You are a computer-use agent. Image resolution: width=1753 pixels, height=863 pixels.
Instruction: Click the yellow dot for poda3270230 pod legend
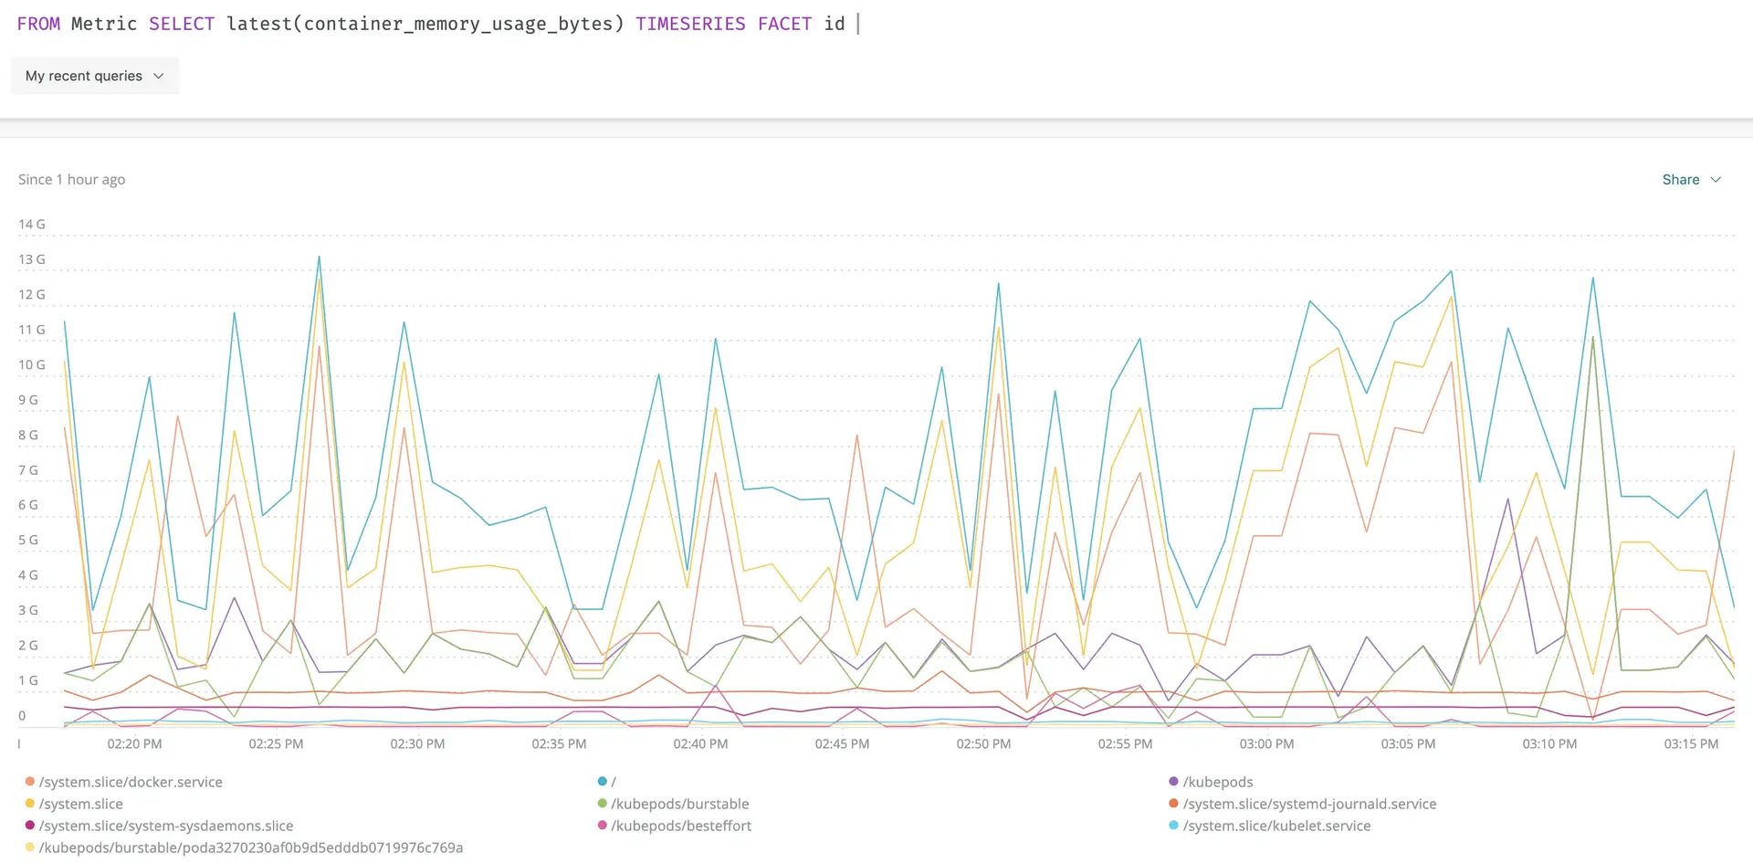coord(30,847)
